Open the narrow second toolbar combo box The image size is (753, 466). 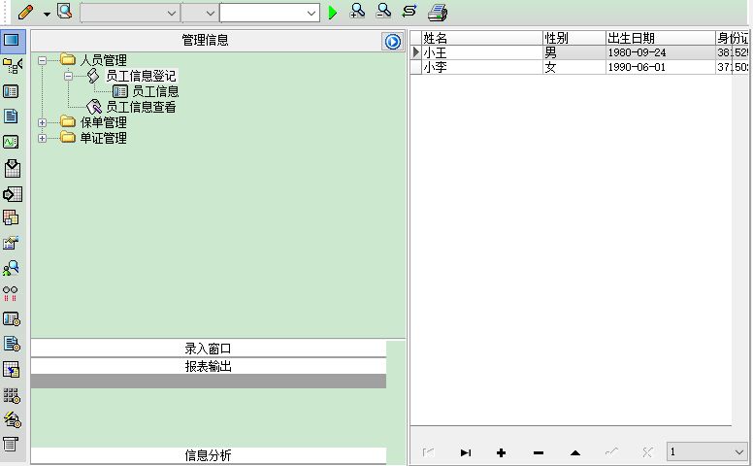point(200,13)
